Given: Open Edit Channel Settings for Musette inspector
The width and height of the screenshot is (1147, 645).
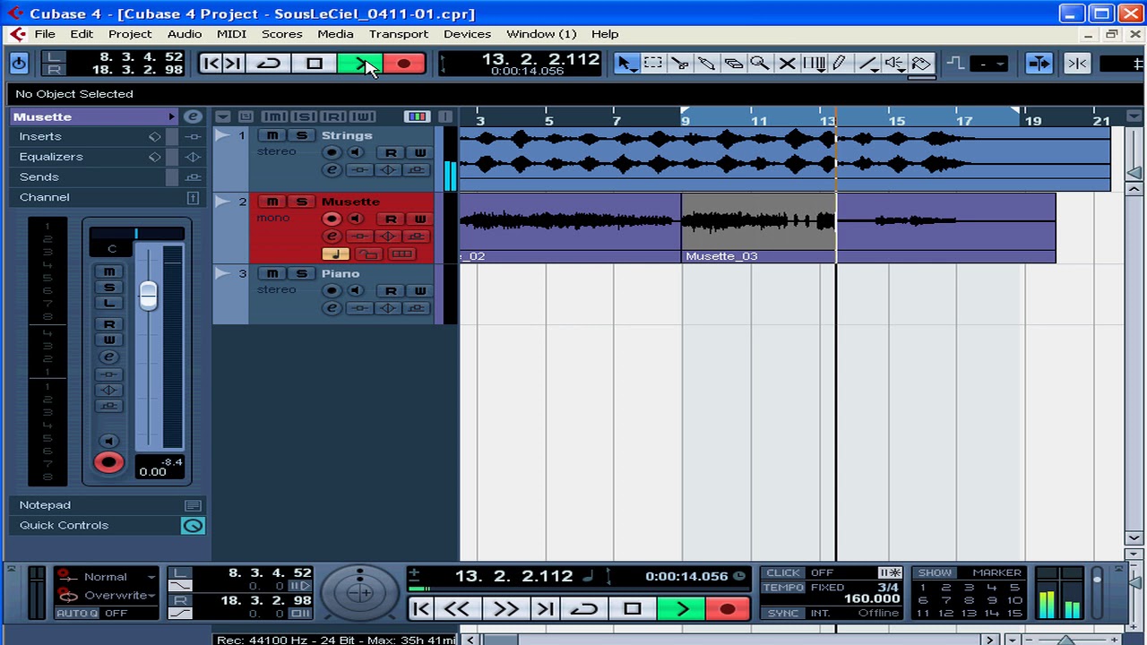Looking at the screenshot, I should (x=193, y=116).
